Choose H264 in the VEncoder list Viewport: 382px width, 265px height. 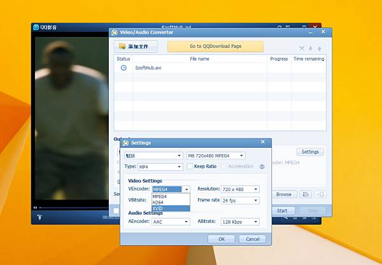(x=171, y=203)
